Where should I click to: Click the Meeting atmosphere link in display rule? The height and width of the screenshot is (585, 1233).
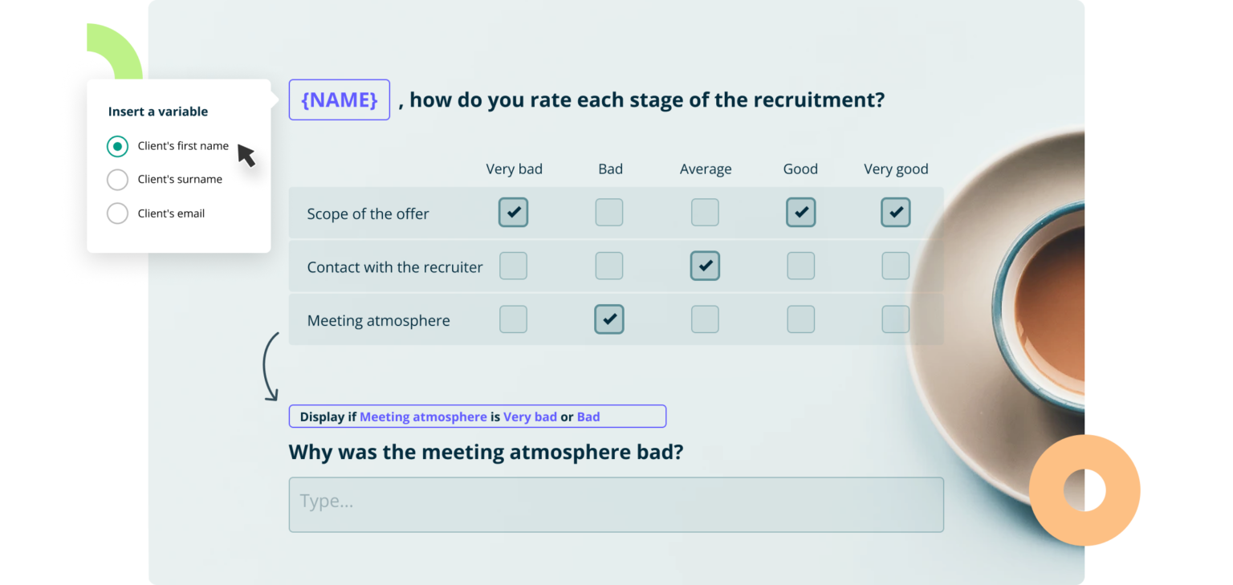423,416
